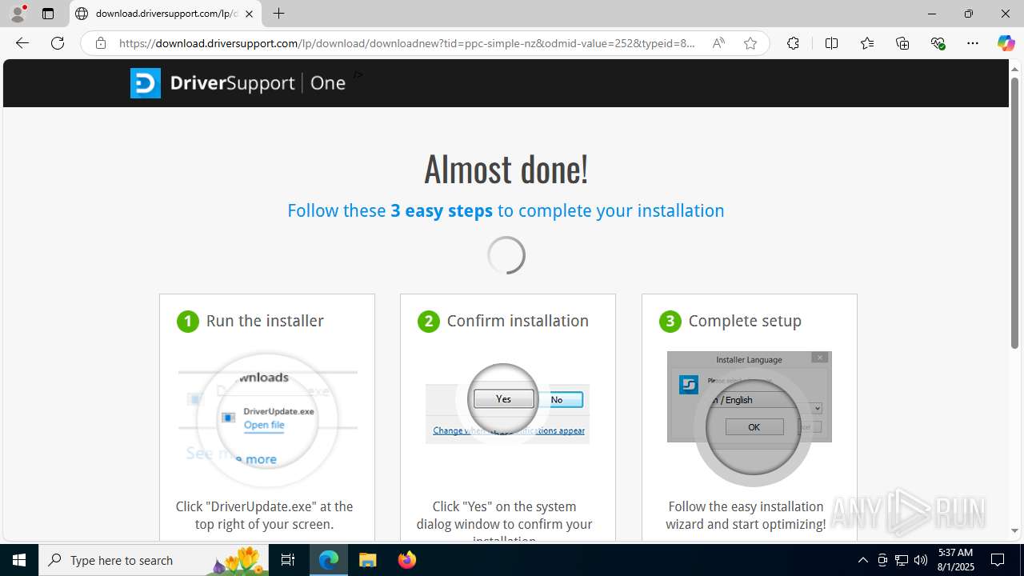Click "Confirm installation" step title
The height and width of the screenshot is (576, 1024).
pyautogui.click(x=518, y=321)
